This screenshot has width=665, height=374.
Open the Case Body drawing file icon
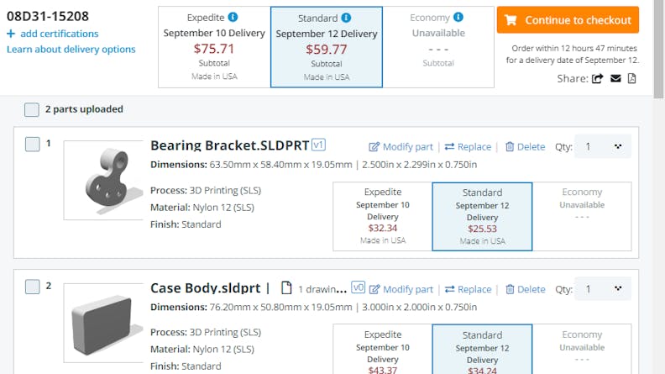[x=285, y=287]
